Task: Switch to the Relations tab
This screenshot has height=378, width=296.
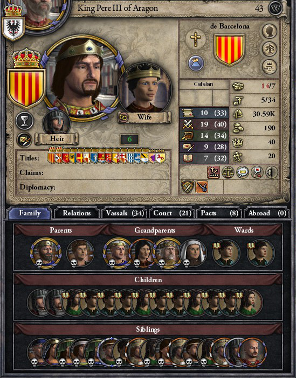Action: click(77, 213)
